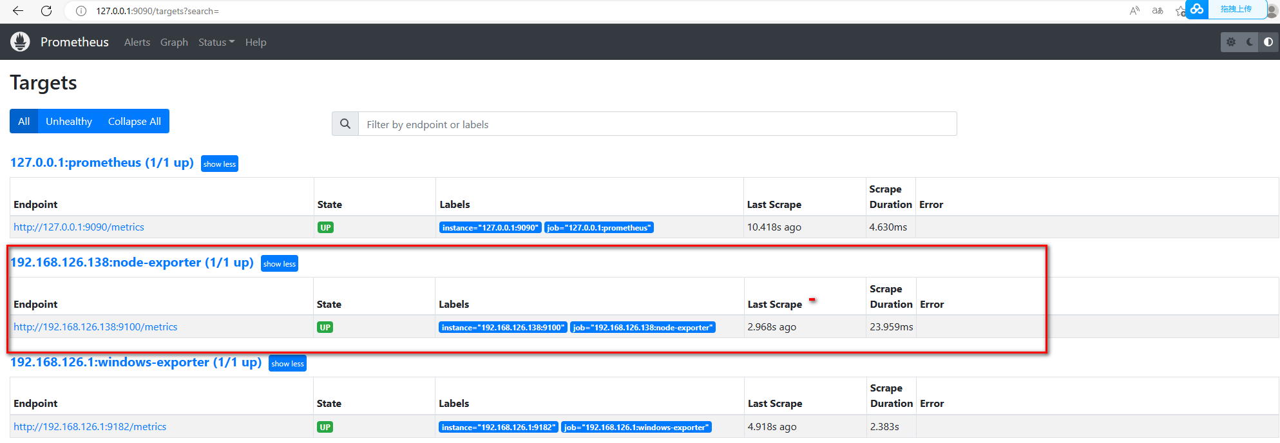
Task: Click the job="192.168.126.1:windows-exporter" label badge
Action: tap(636, 427)
